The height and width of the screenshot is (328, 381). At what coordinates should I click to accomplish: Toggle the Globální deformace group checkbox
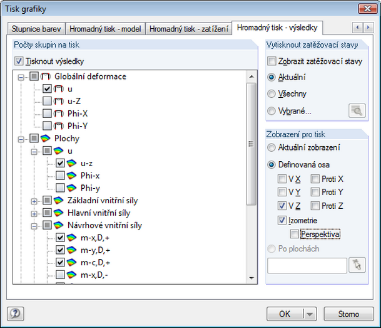coord(34,77)
